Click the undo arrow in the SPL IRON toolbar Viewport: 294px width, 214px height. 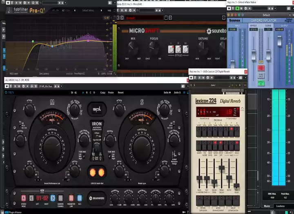[x=72, y=93]
